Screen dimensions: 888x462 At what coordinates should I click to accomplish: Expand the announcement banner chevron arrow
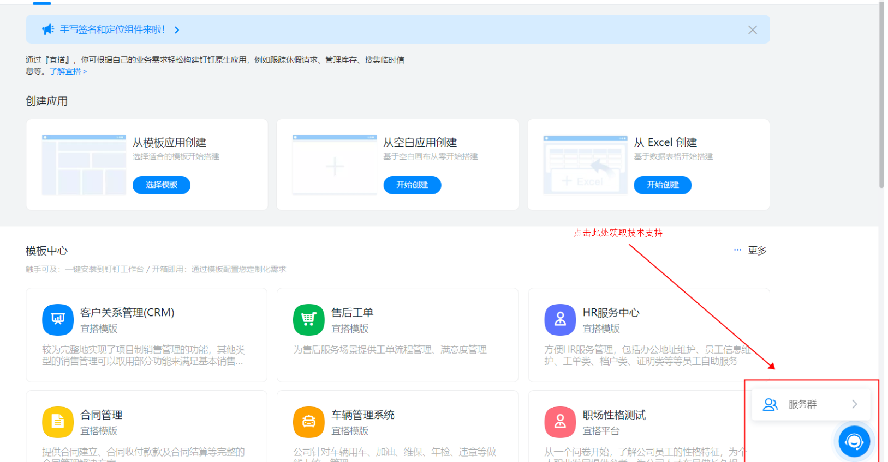(177, 30)
